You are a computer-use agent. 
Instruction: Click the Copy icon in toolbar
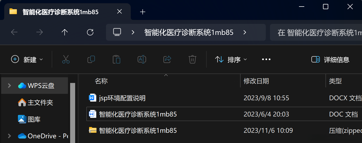coord(91,60)
